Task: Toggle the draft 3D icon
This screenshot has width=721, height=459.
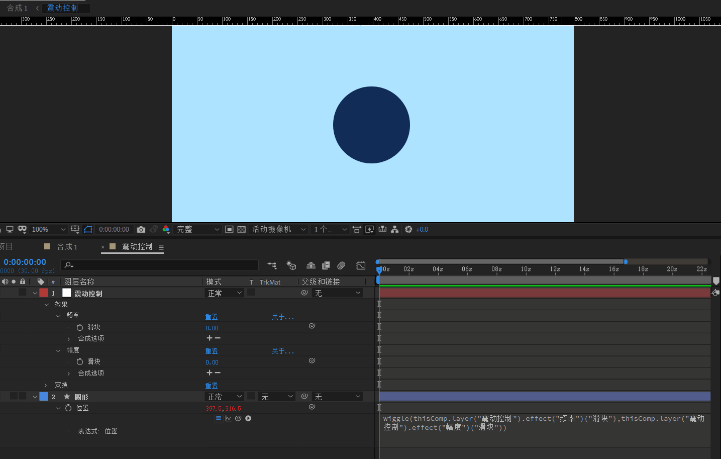Action: click(291, 265)
